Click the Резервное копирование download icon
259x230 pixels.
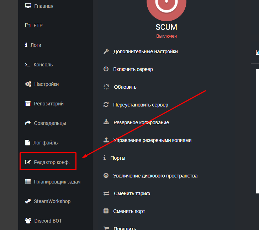click(106, 122)
